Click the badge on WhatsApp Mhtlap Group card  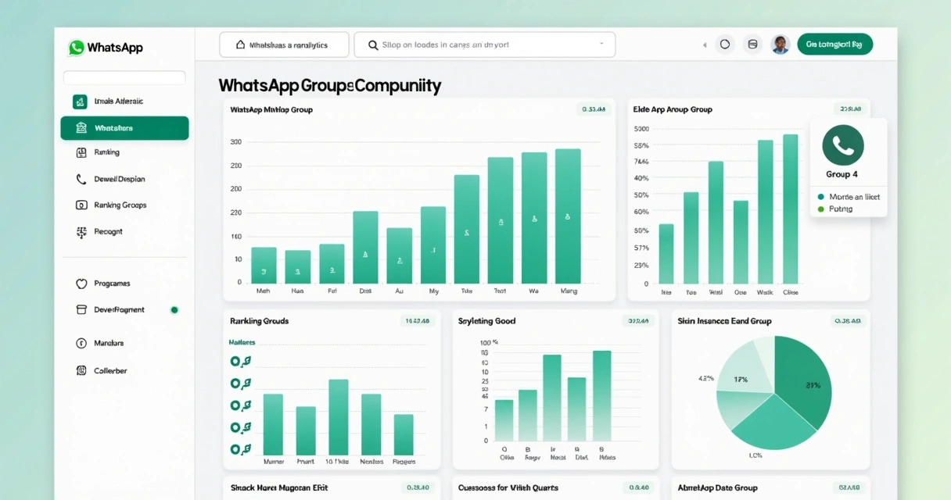pos(594,109)
